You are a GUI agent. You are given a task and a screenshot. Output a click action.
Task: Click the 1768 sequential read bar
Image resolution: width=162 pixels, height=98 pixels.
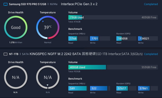click(78, 39)
